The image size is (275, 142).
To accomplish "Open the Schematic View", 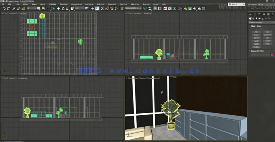I will [x=175, y=8].
